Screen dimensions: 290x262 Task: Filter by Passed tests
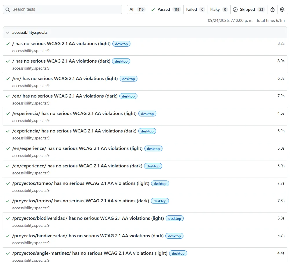click(x=166, y=9)
